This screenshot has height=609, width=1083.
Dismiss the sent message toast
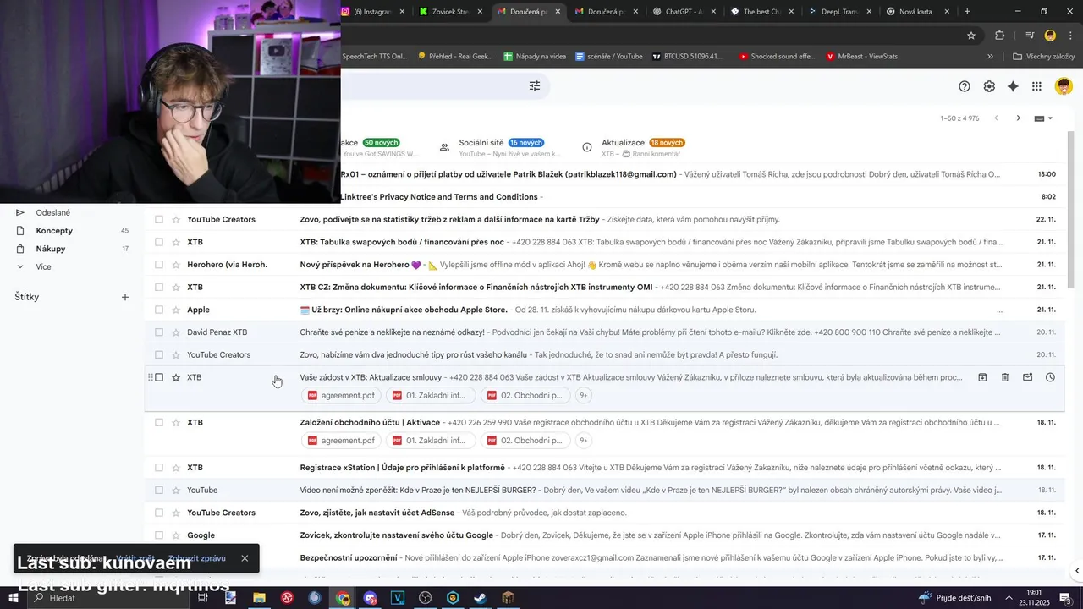pyautogui.click(x=245, y=558)
